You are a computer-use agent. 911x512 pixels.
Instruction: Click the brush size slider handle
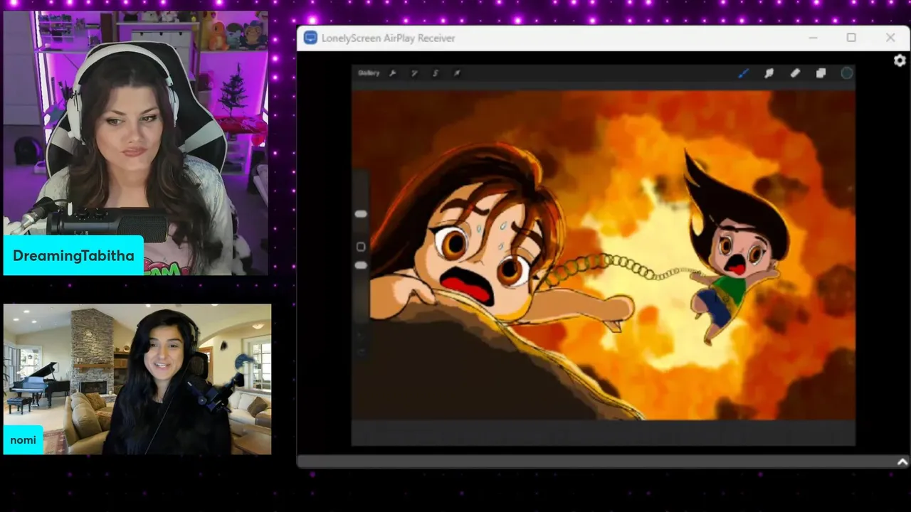[x=361, y=214]
